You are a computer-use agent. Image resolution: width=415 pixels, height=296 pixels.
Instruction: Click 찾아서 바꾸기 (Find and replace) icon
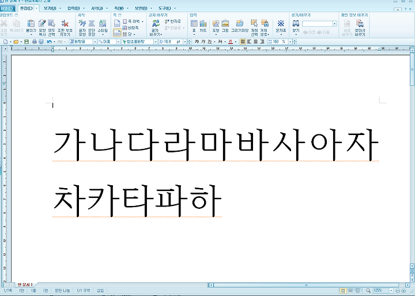coord(360,23)
